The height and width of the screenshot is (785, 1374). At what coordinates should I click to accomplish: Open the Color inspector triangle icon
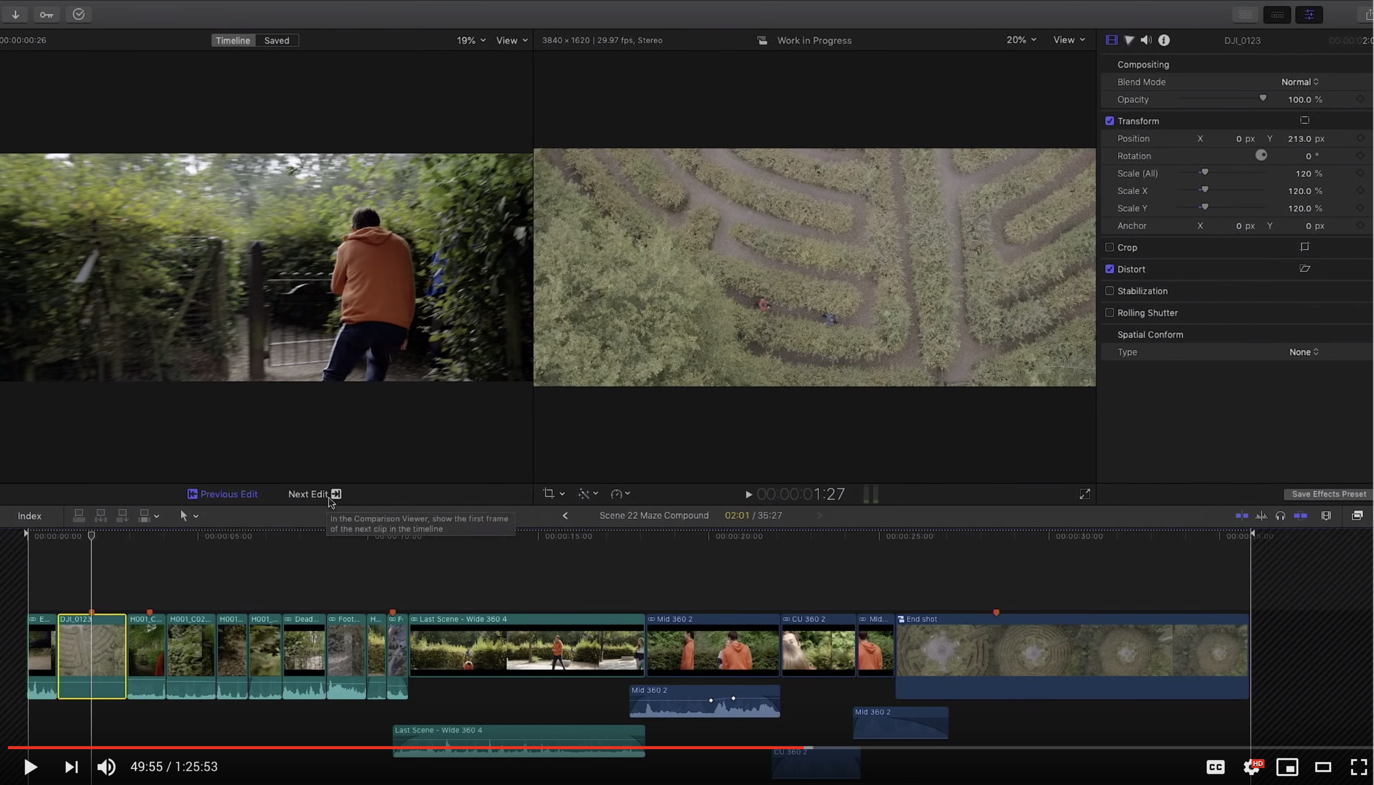[1129, 40]
